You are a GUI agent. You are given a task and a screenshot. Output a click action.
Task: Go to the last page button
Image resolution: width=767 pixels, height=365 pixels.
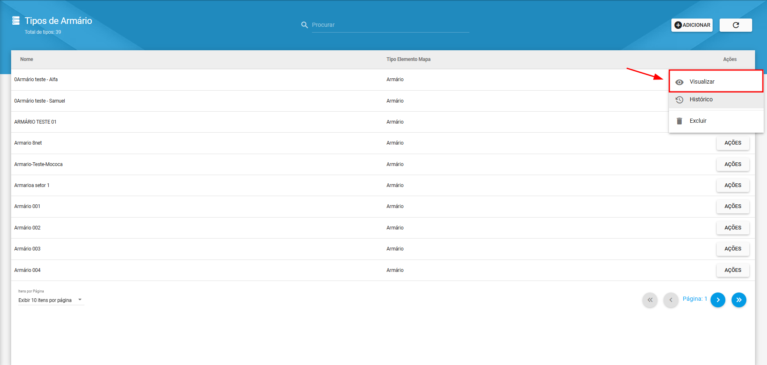(x=739, y=300)
